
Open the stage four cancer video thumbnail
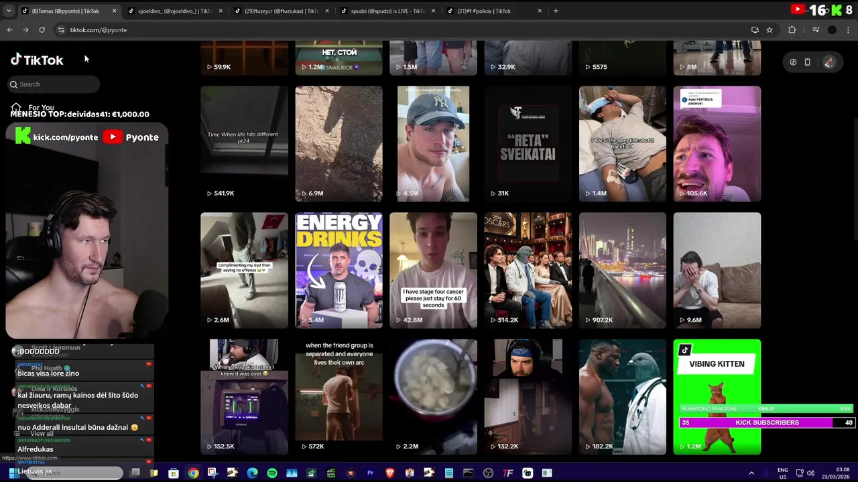(434, 270)
